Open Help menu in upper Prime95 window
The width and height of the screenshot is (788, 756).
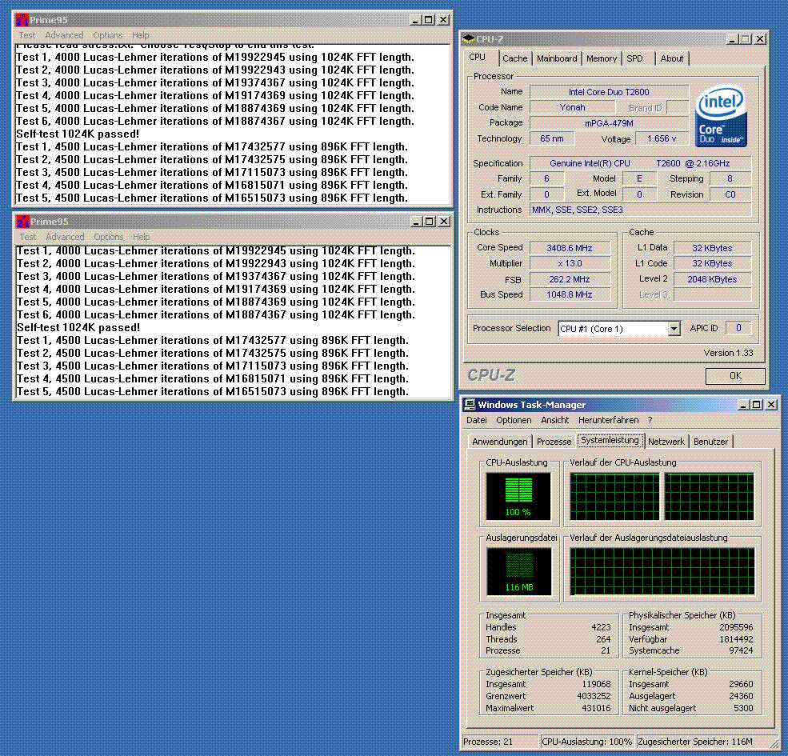pyautogui.click(x=141, y=35)
